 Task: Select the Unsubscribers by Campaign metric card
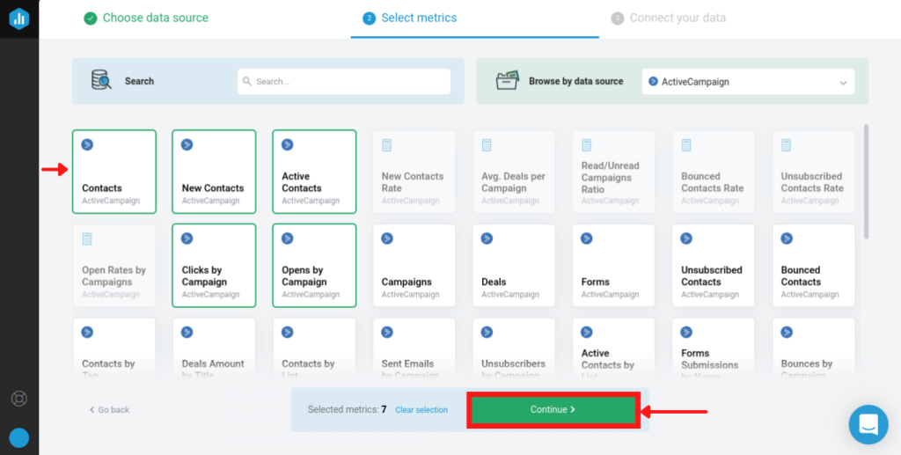514,349
